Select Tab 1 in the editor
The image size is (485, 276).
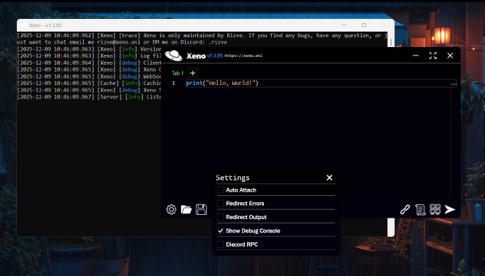point(178,73)
